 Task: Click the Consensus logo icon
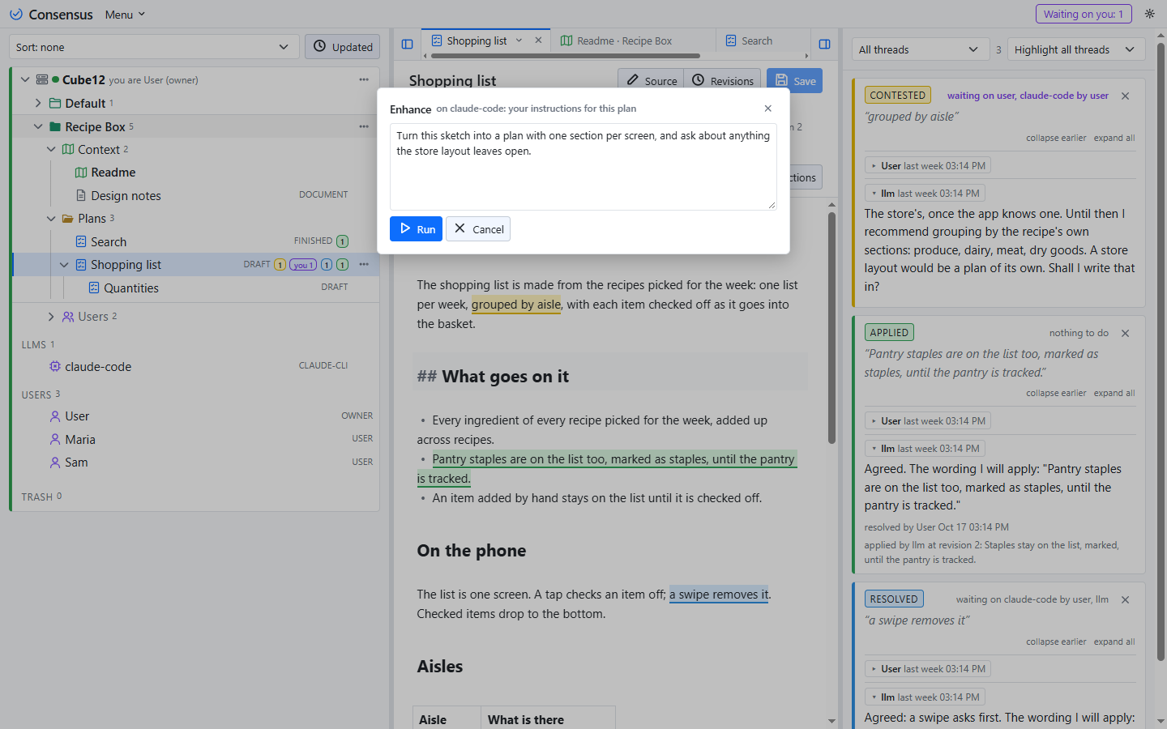[16, 15]
